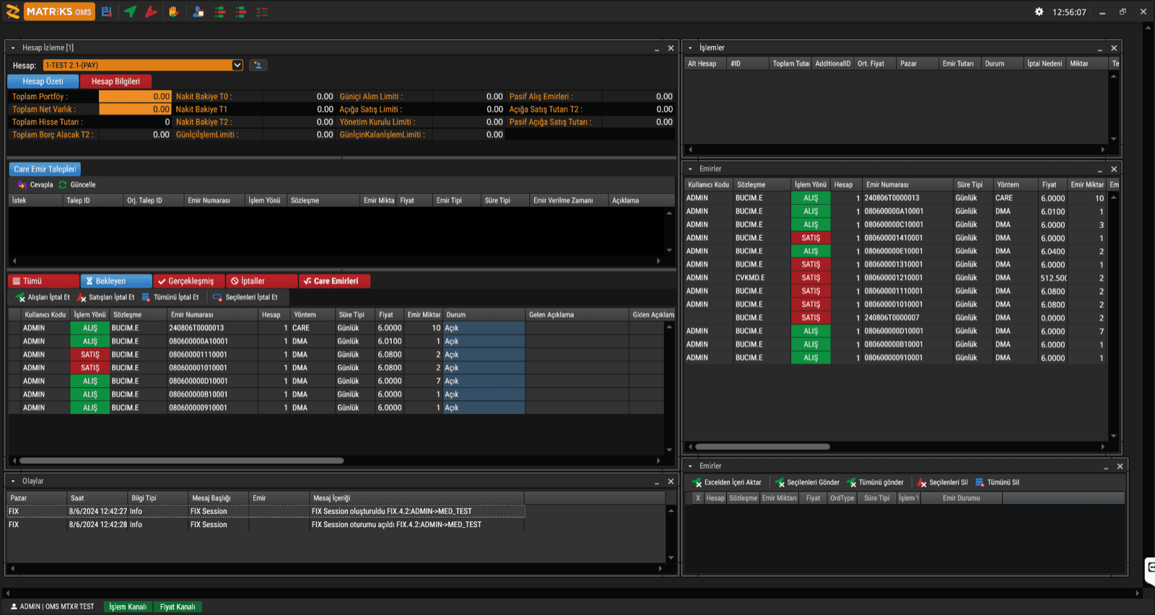This screenshot has height=615, width=1155.
Task: Switch to Hesap Bilgileri tab
Action: tap(115, 81)
